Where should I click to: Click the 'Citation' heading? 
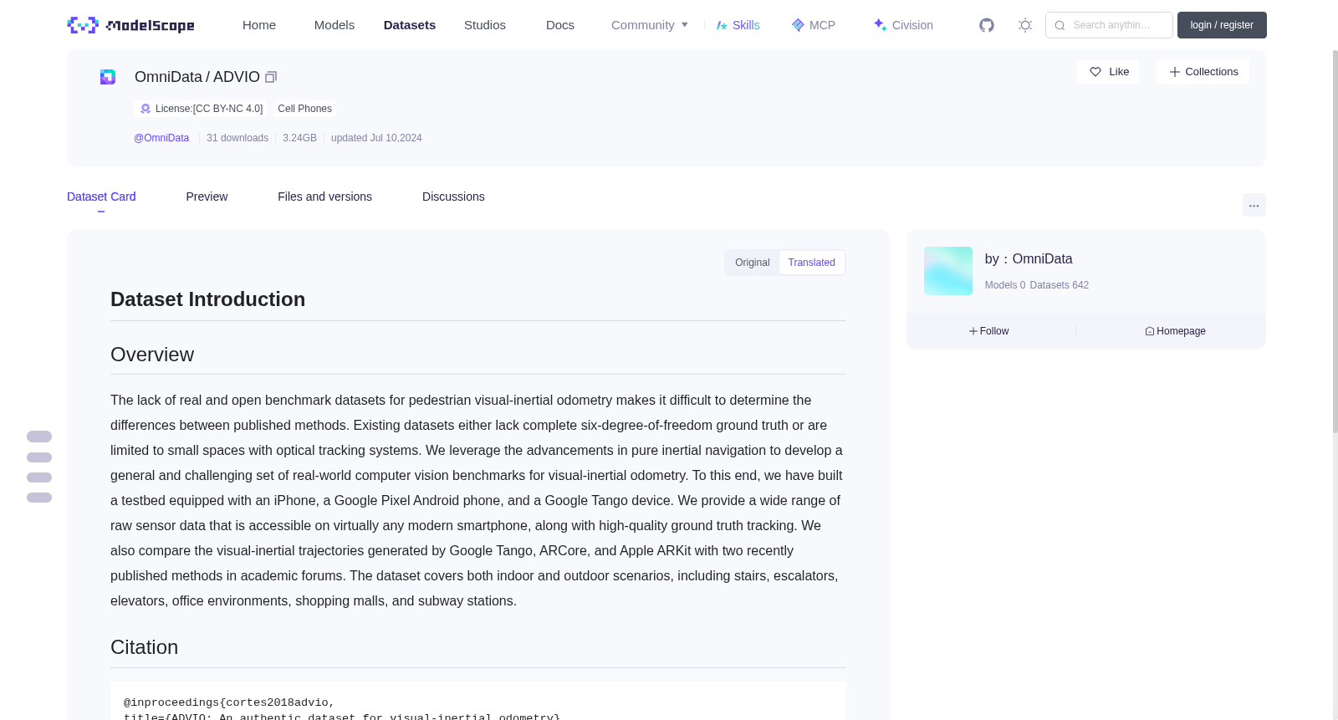145,647
